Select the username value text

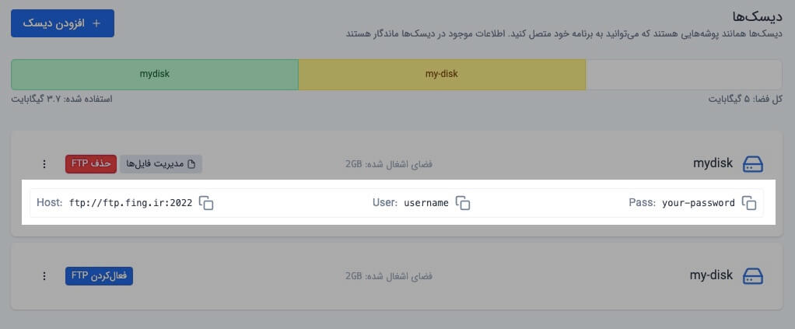426,203
